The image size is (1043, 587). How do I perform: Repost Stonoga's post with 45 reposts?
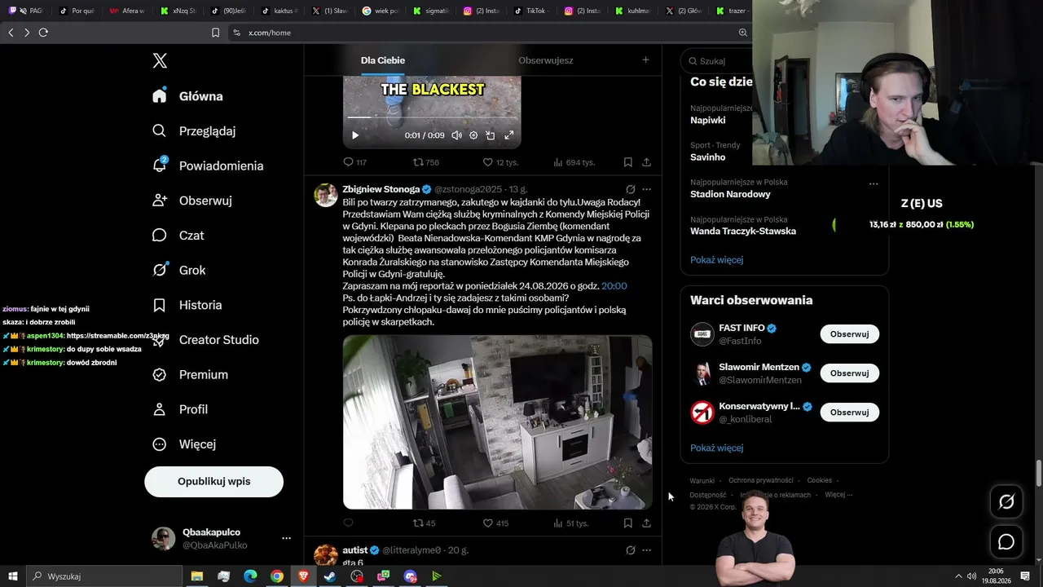click(425, 523)
